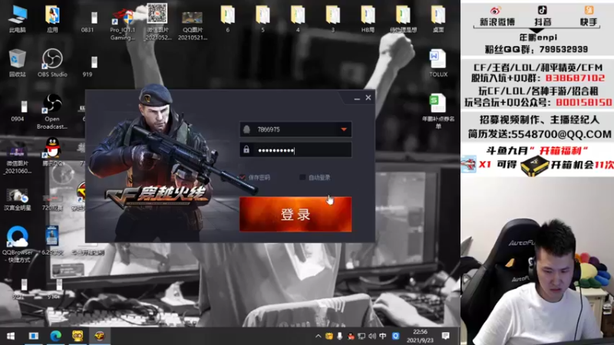
Task: Launch the 腾讯QQ penguin shortcut
Action: 52,152
